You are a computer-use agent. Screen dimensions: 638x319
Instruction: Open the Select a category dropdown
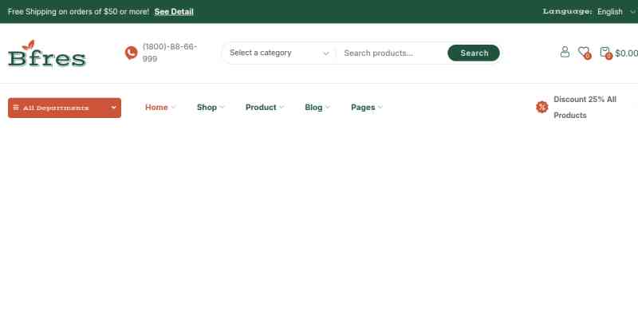tap(278, 53)
